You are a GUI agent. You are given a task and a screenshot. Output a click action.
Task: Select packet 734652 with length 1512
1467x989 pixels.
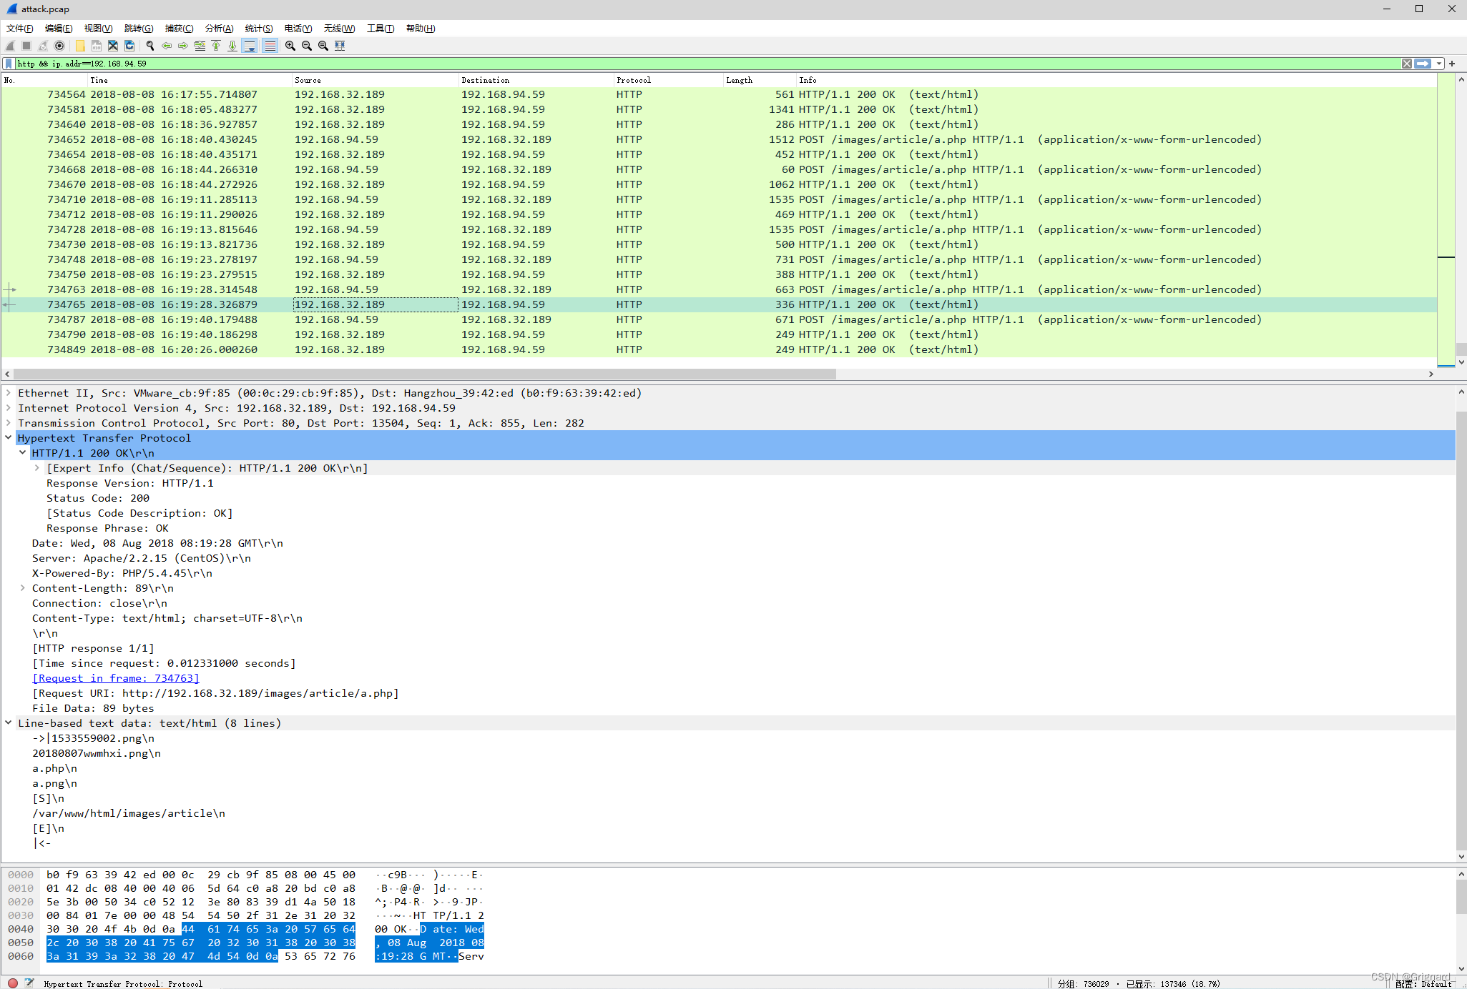tap(719, 139)
